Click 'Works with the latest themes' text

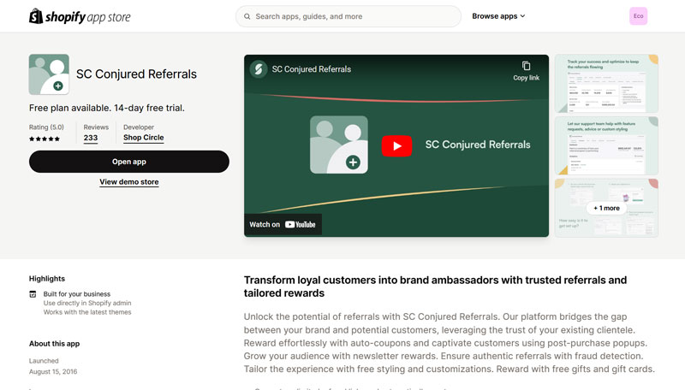[87, 312]
